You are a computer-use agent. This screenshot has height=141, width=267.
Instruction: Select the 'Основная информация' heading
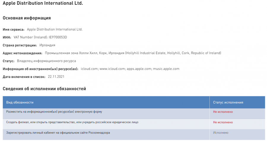click(27, 18)
